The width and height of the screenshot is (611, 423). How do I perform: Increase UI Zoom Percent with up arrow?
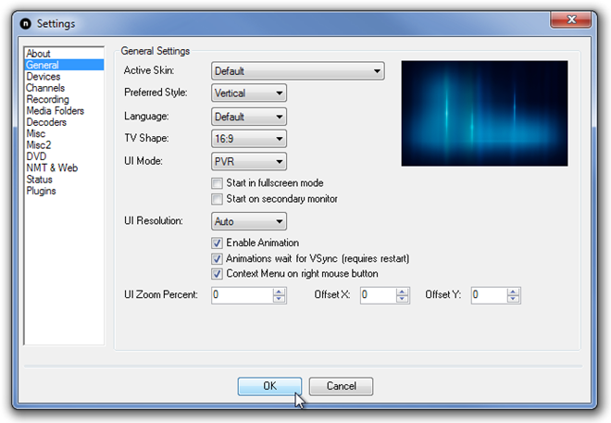pyautogui.click(x=279, y=292)
